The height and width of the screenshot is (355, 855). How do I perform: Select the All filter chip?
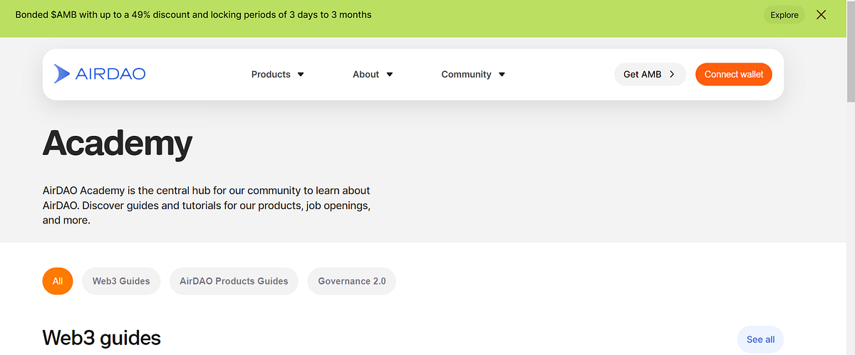pyautogui.click(x=58, y=281)
